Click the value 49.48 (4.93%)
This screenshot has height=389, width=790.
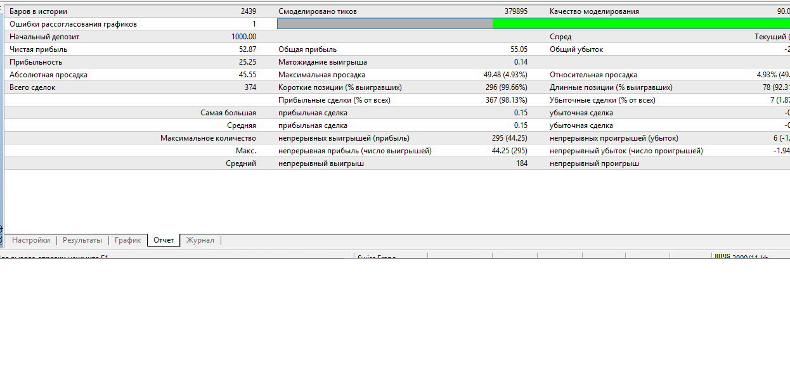click(505, 75)
